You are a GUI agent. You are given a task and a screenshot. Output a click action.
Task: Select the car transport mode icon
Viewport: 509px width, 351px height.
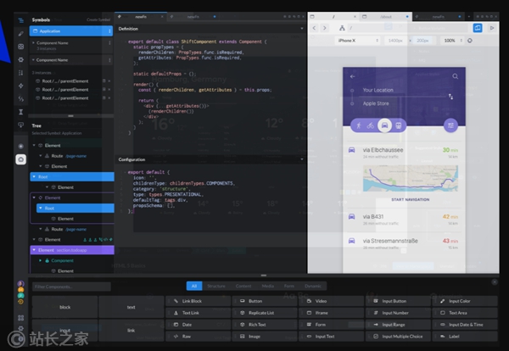pyautogui.click(x=384, y=125)
